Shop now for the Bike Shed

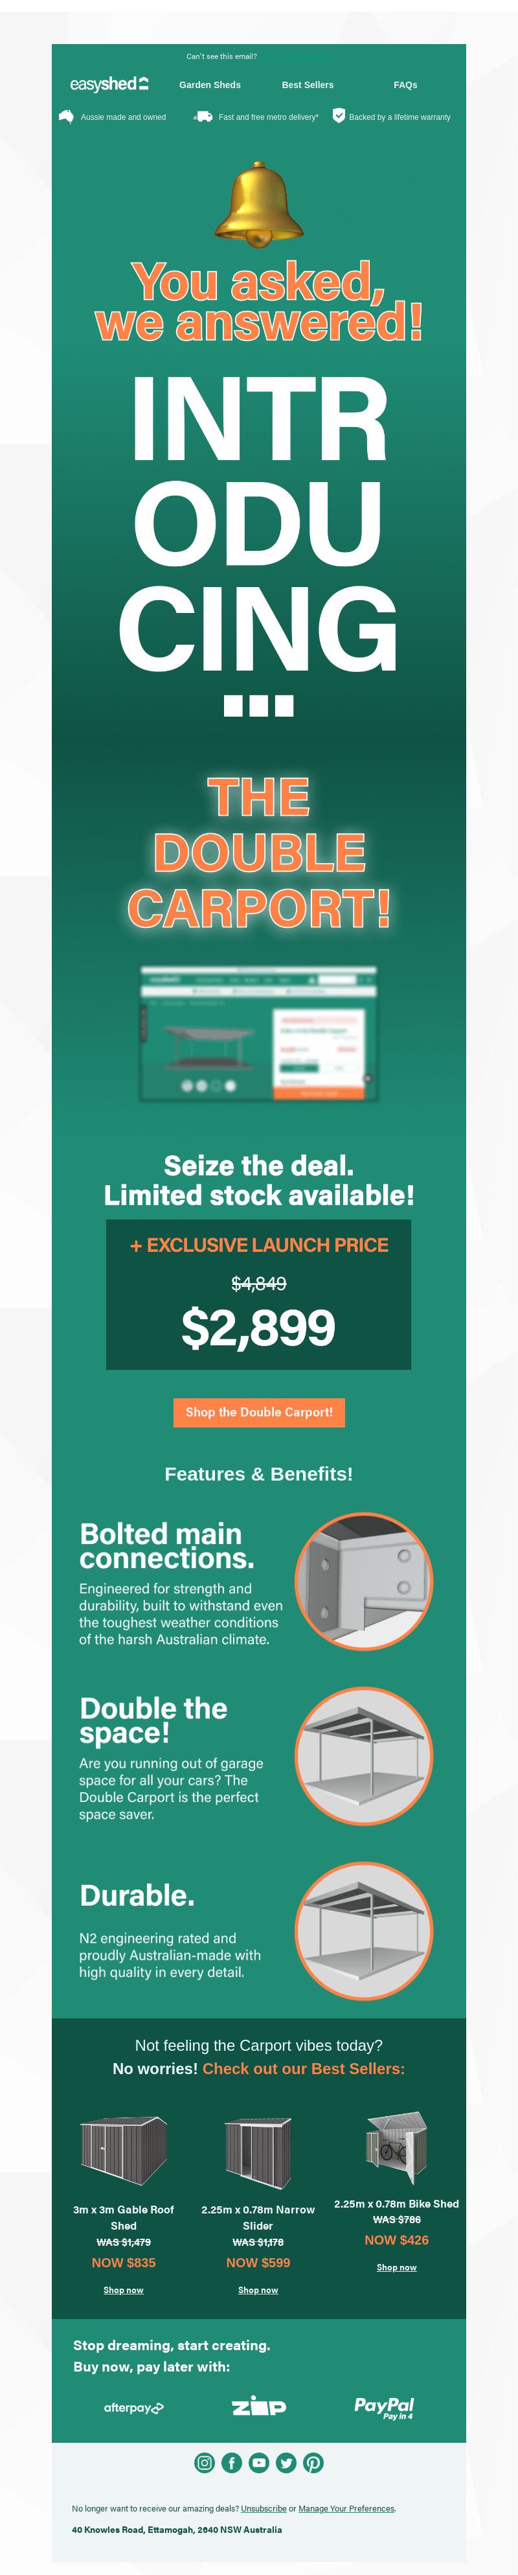pyautogui.click(x=396, y=2267)
